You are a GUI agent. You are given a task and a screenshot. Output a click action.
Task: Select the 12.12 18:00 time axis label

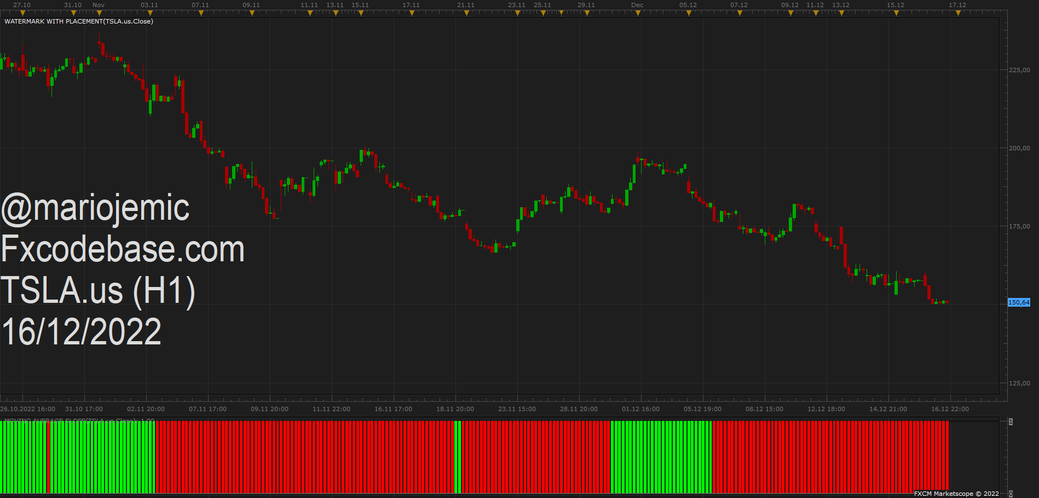coord(826,409)
